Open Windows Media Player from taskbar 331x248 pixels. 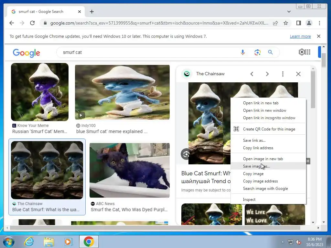pyautogui.click(x=68, y=242)
